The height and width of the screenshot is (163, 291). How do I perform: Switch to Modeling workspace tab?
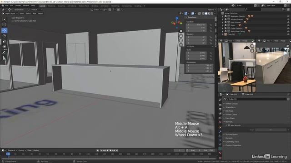[51, 6]
